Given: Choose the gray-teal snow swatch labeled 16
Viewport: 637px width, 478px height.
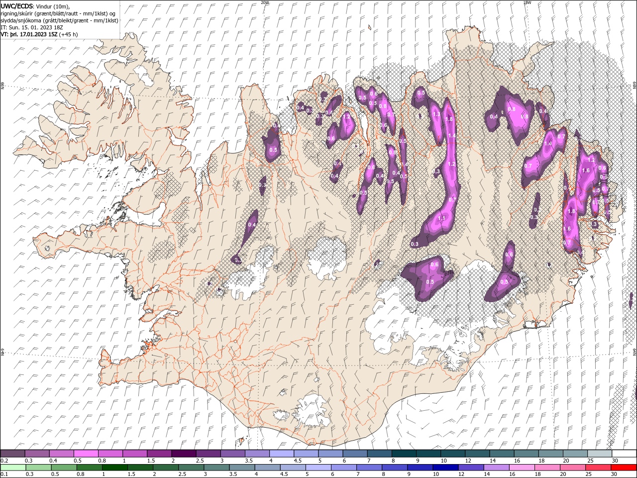Looking at the screenshot, I should click(526, 454).
